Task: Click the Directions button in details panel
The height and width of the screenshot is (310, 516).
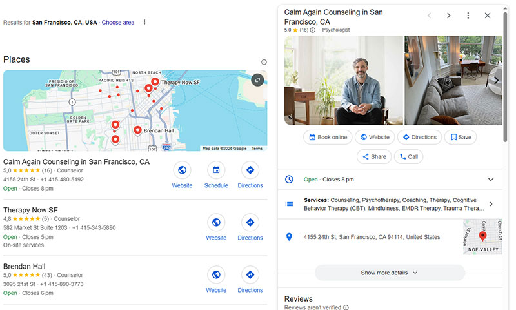Action: (420, 137)
